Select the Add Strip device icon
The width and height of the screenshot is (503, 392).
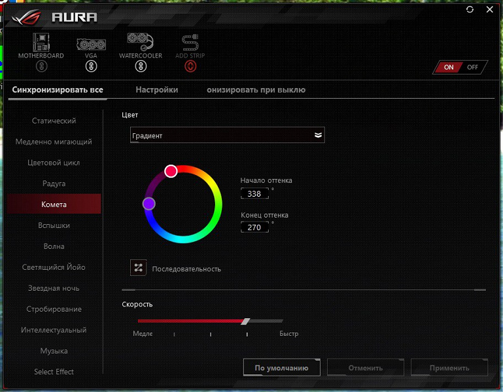tap(190, 42)
